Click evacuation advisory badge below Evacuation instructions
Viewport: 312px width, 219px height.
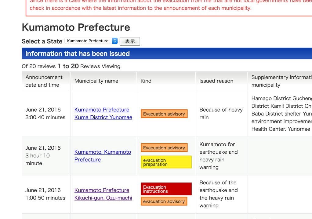point(164,201)
